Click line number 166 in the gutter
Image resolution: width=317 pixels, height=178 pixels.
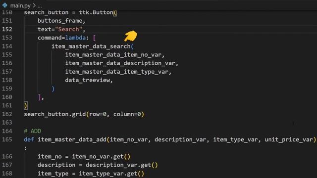tap(7, 156)
